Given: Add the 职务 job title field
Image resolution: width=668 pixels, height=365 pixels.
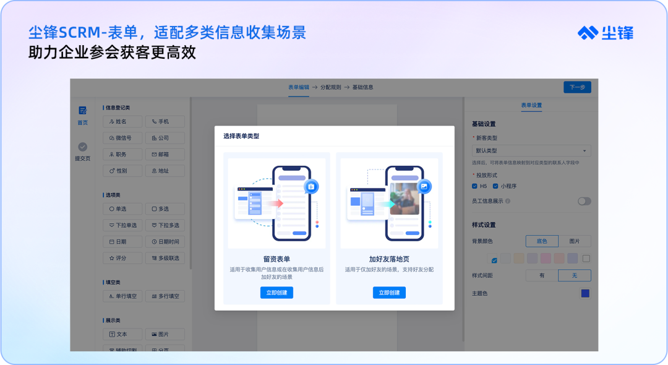Looking at the screenshot, I should click(x=122, y=154).
